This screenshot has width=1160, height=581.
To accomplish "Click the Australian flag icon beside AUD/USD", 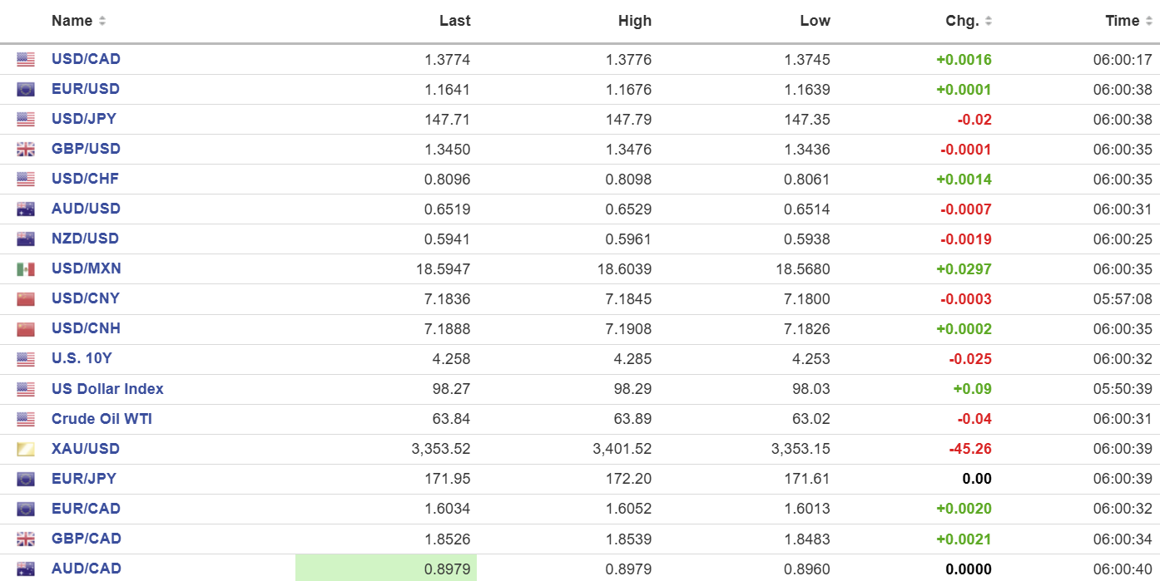I will [x=26, y=209].
